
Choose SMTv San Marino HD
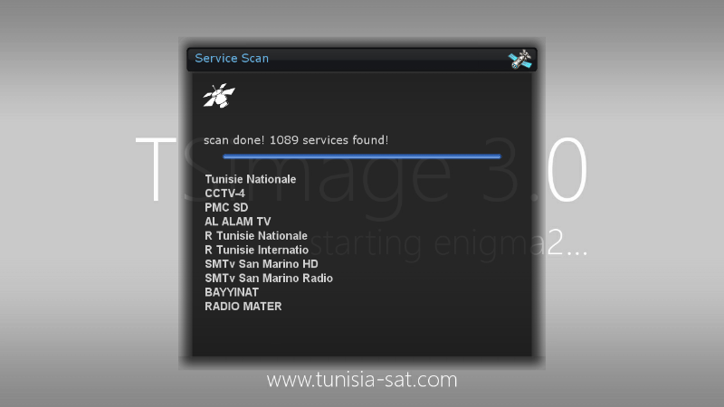click(262, 264)
